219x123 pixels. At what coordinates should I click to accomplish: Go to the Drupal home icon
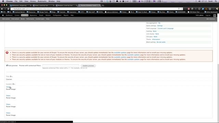point(3,15)
